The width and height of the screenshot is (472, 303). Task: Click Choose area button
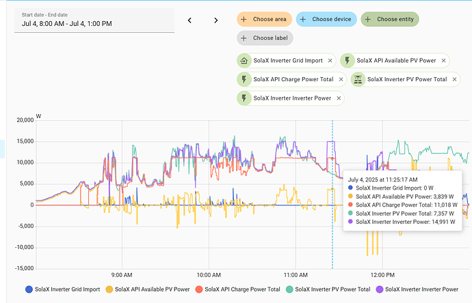coord(264,19)
